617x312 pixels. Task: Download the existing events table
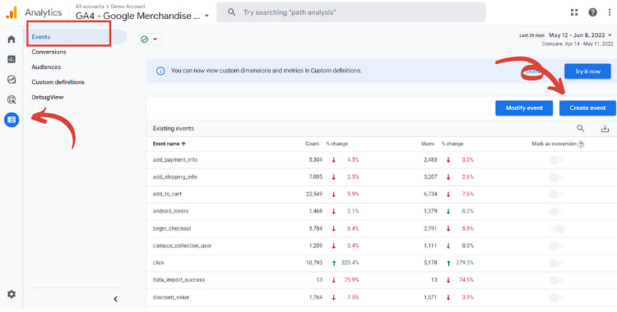(x=605, y=128)
